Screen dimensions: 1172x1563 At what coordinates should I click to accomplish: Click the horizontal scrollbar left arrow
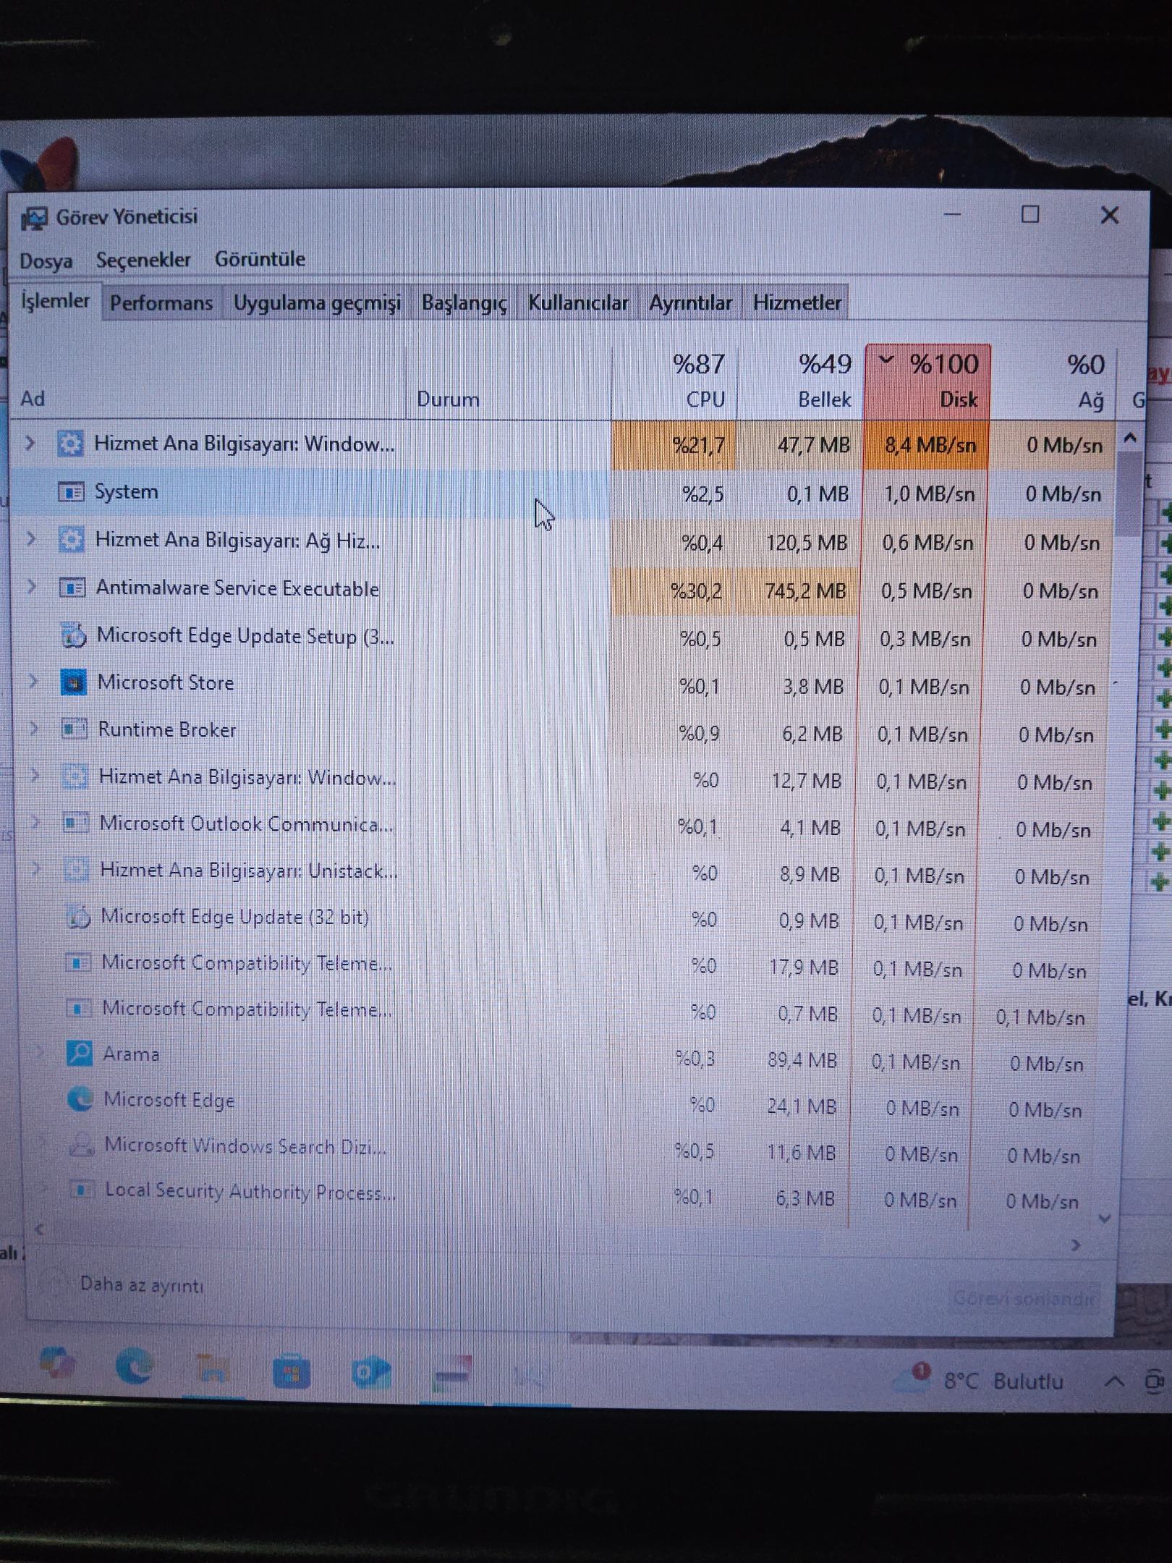point(40,1229)
